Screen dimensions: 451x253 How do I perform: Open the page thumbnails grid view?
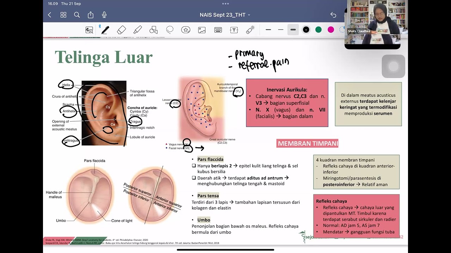[x=63, y=15]
